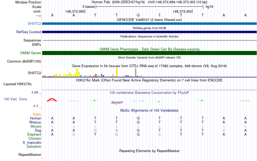Open the RefSeq genes from NCBI title
The width and height of the screenshot is (257, 161).
coord(149,28)
